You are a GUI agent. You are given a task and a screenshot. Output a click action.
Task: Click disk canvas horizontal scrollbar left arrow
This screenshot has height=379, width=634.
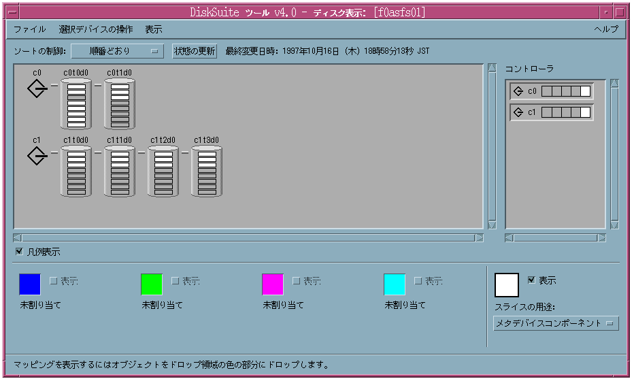click(x=17, y=238)
